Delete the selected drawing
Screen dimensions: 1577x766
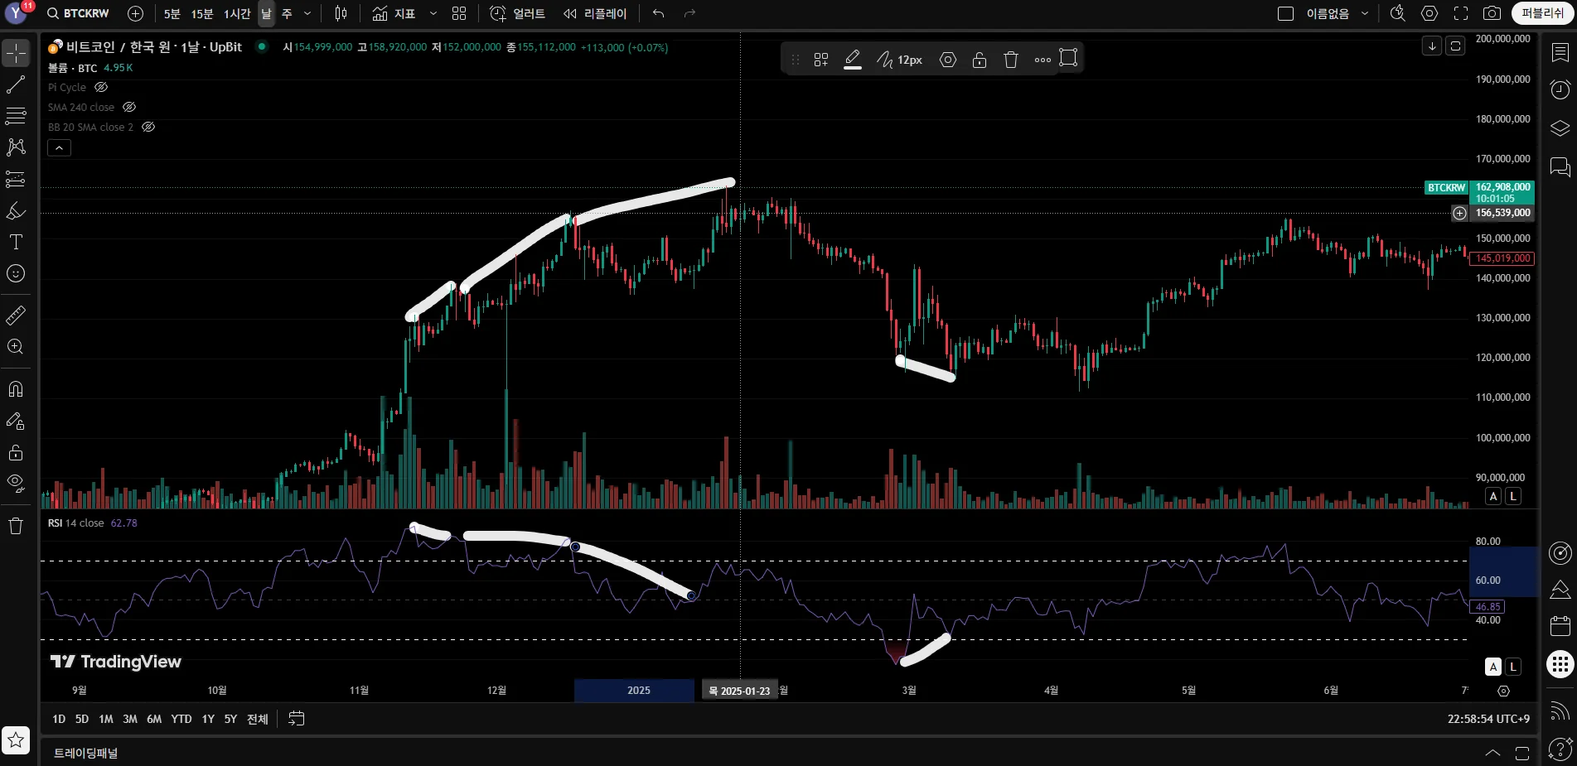pyautogui.click(x=1011, y=60)
